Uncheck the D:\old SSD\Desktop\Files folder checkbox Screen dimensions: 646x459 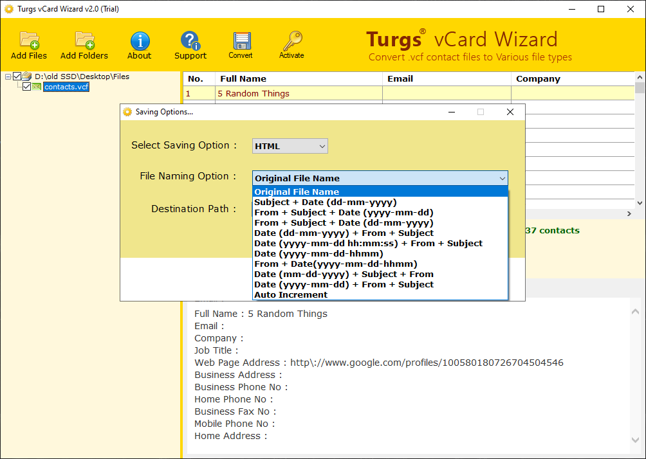pyautogui.click(x=17, y=76)
